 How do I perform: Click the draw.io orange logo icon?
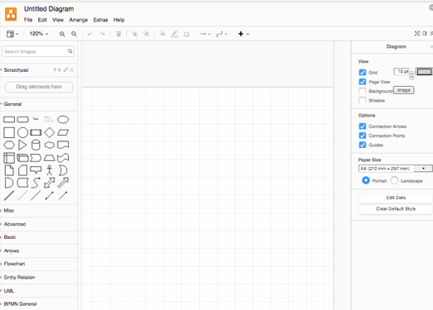[11, 14]
